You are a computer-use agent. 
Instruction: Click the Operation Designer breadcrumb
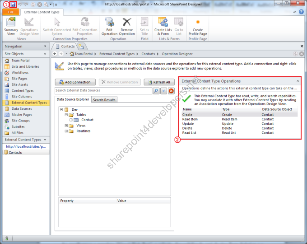coord(177,54)
